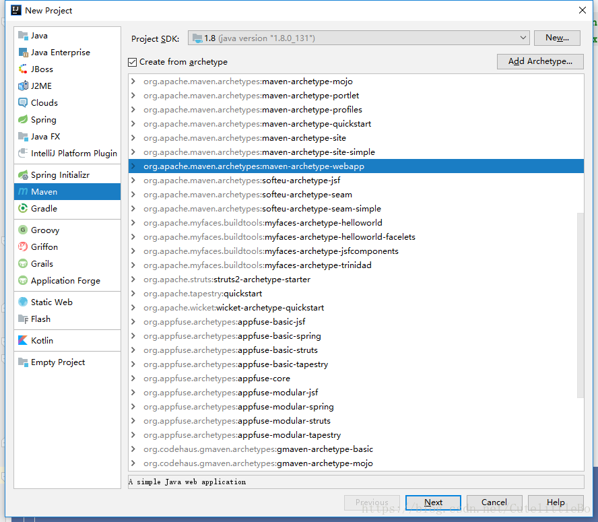Select Kotlin project type
Screen dimensions: 598x522
click(67, 340)
